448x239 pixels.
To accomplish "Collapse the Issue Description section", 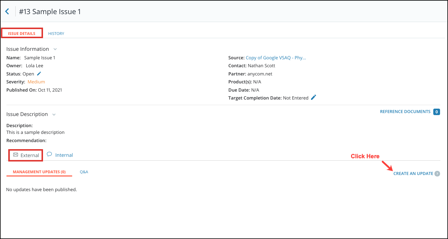I will click(x=54, y=115).
